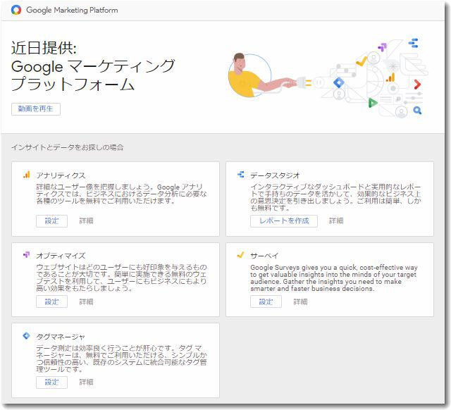This screenshot has width=451, height=410.
Task: Click the Analytics bar chart icon
Action: coord(27,175)
